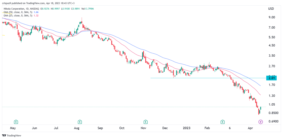Click the purple lightning event icon
The image size is (283, 139).
(261, 122)
